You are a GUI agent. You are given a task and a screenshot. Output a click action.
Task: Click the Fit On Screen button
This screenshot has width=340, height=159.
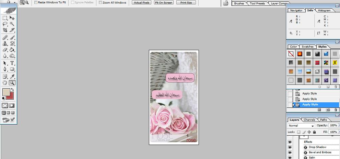coord(163,2)
